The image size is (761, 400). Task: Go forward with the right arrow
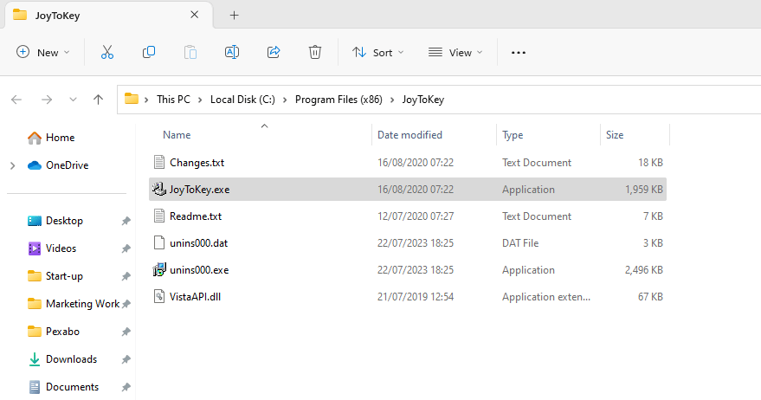[47, 100]
